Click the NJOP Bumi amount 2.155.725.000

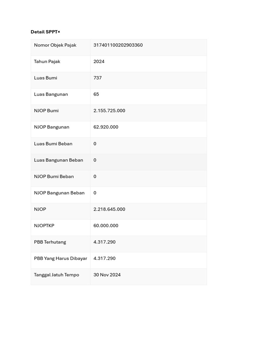109,111
